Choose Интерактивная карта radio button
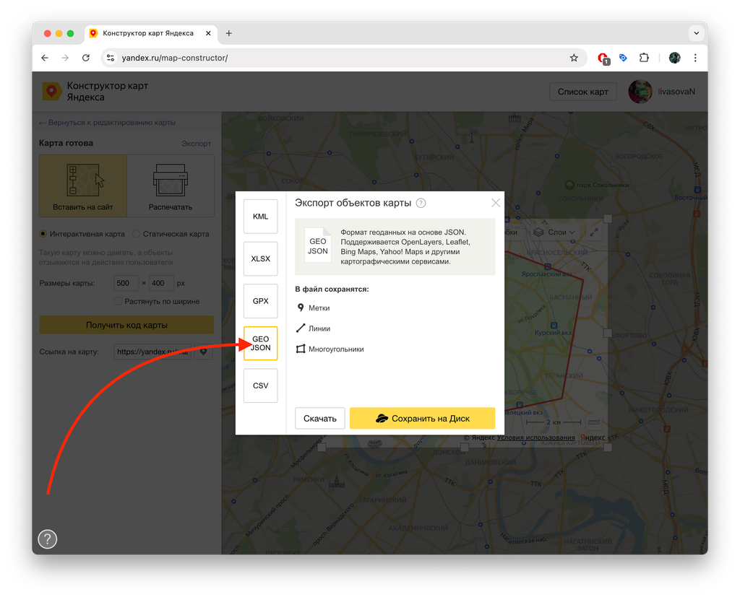 (43, 234)
